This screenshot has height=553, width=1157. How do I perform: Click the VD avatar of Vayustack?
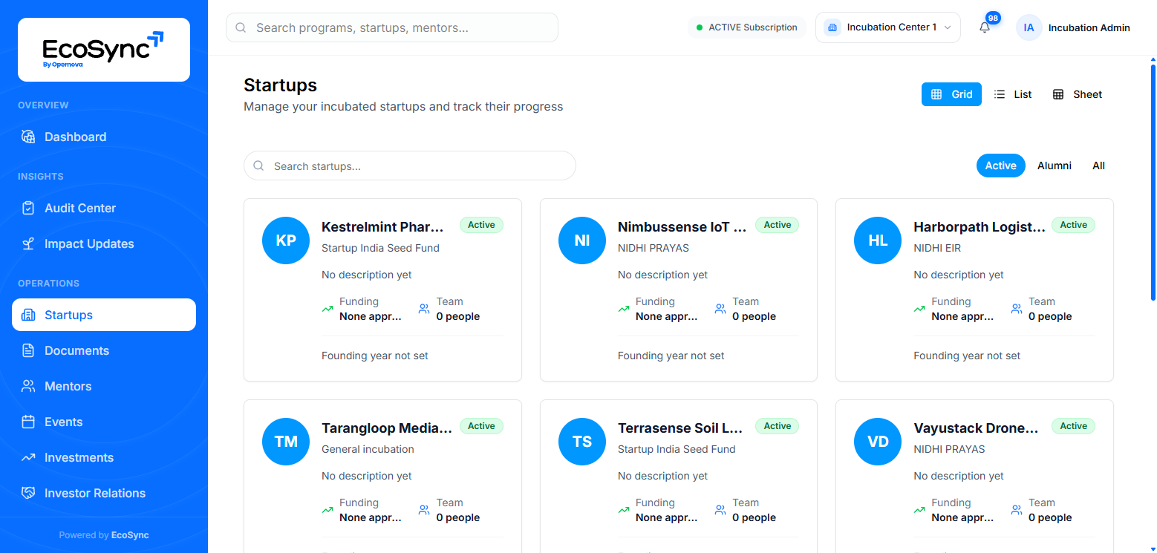(878, 442)
